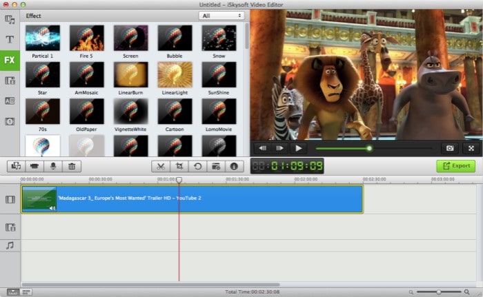This screenshot has width=483, height=297.
Task: Click the record video camcorder button
Action: pyautogui.click(x=34, y=166)
